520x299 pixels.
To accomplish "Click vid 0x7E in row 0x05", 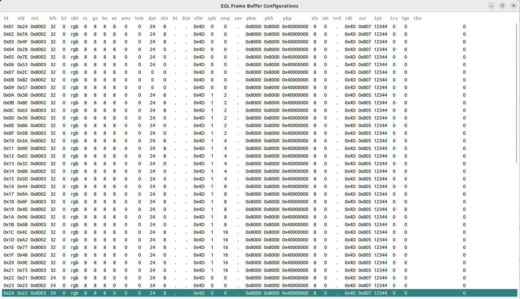I will pyautogui.click(x=23, y=57).
